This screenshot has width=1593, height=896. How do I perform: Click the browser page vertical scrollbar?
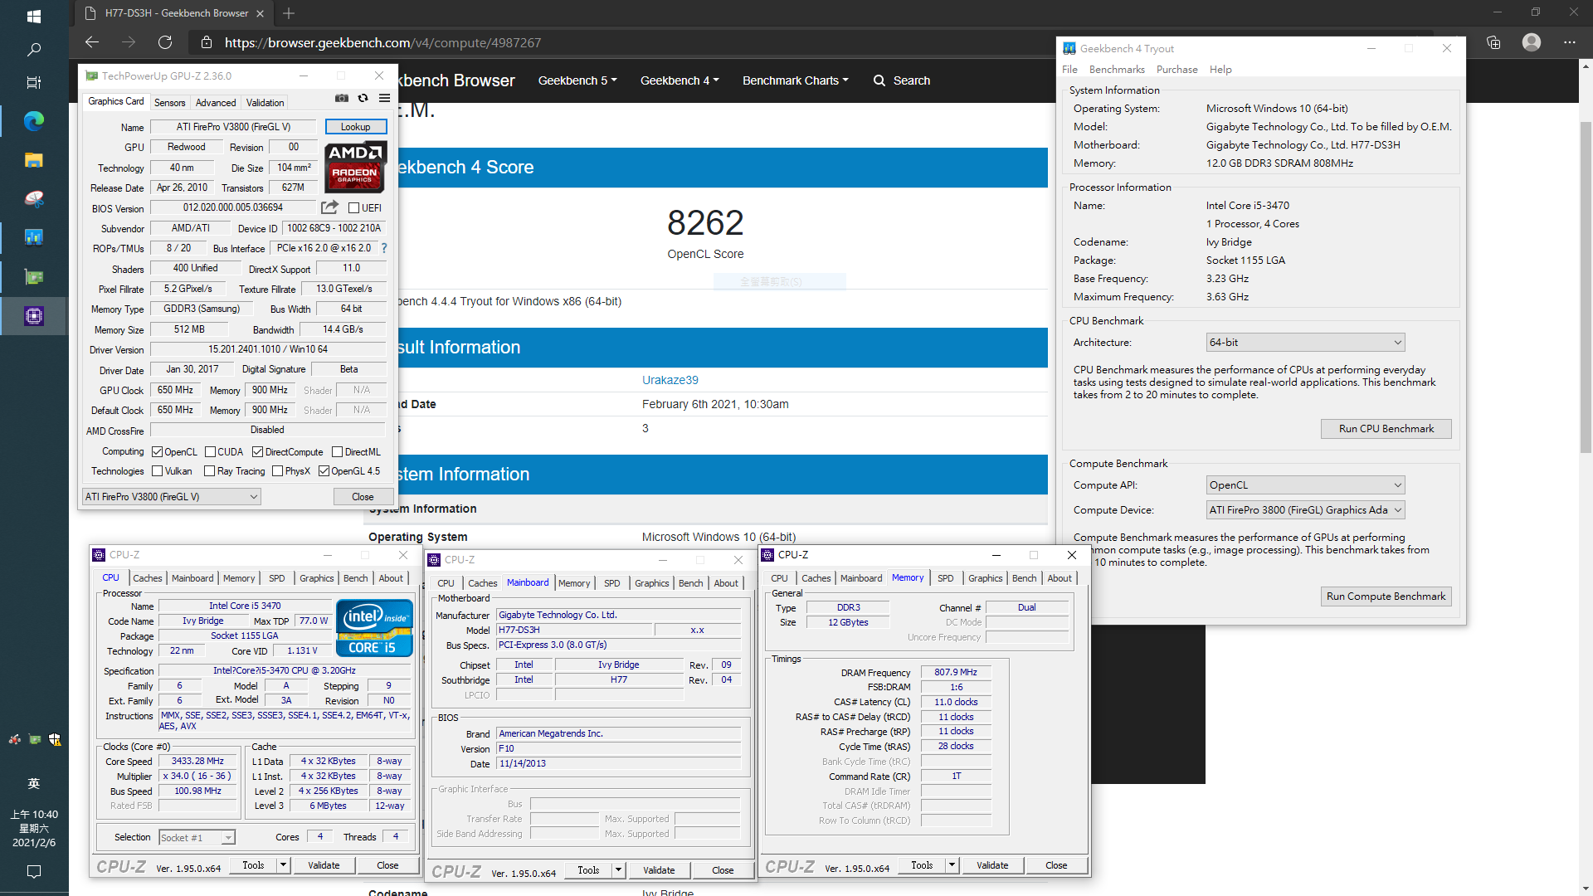(1586, 287)
